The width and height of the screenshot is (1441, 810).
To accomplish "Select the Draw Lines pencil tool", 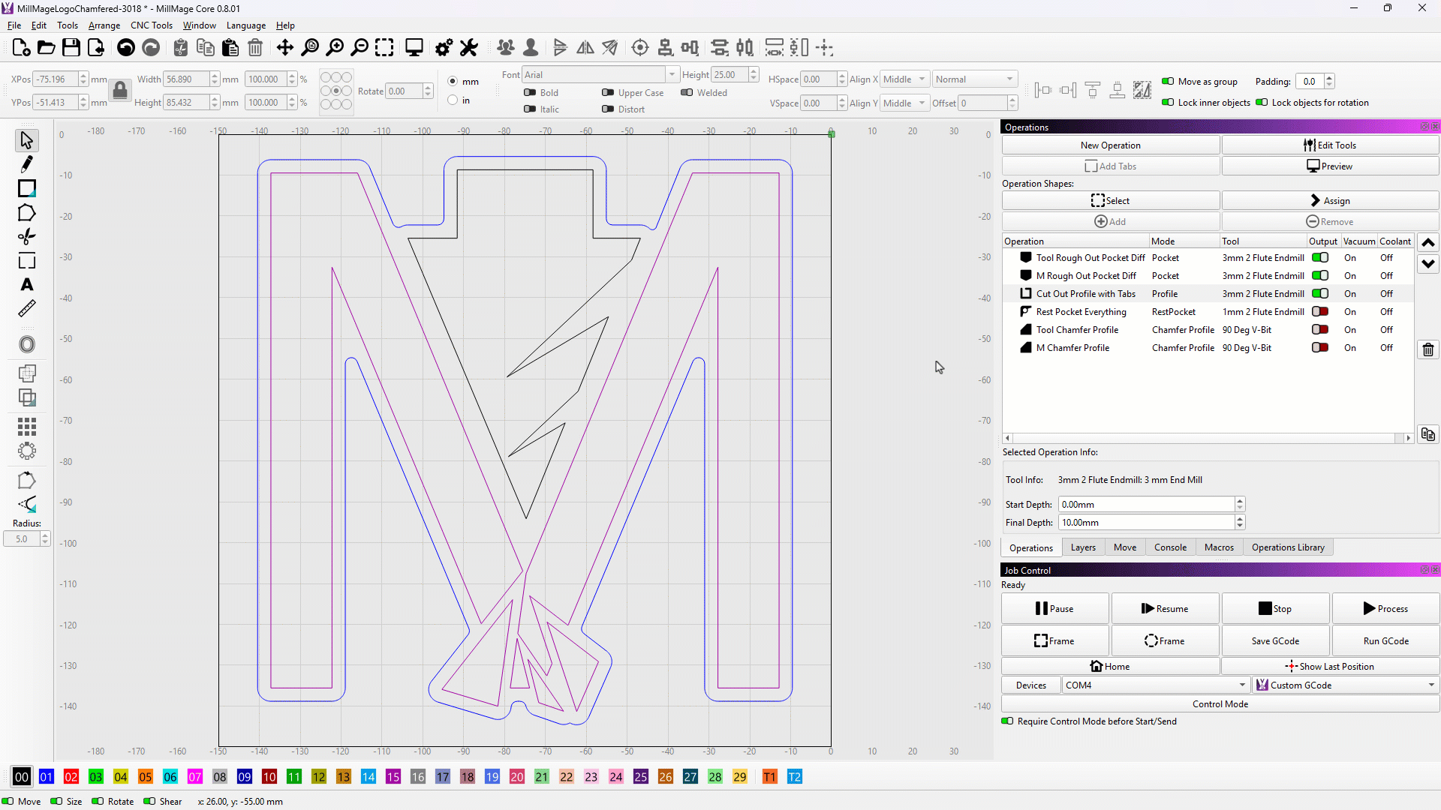I will (x=26, y=164).
